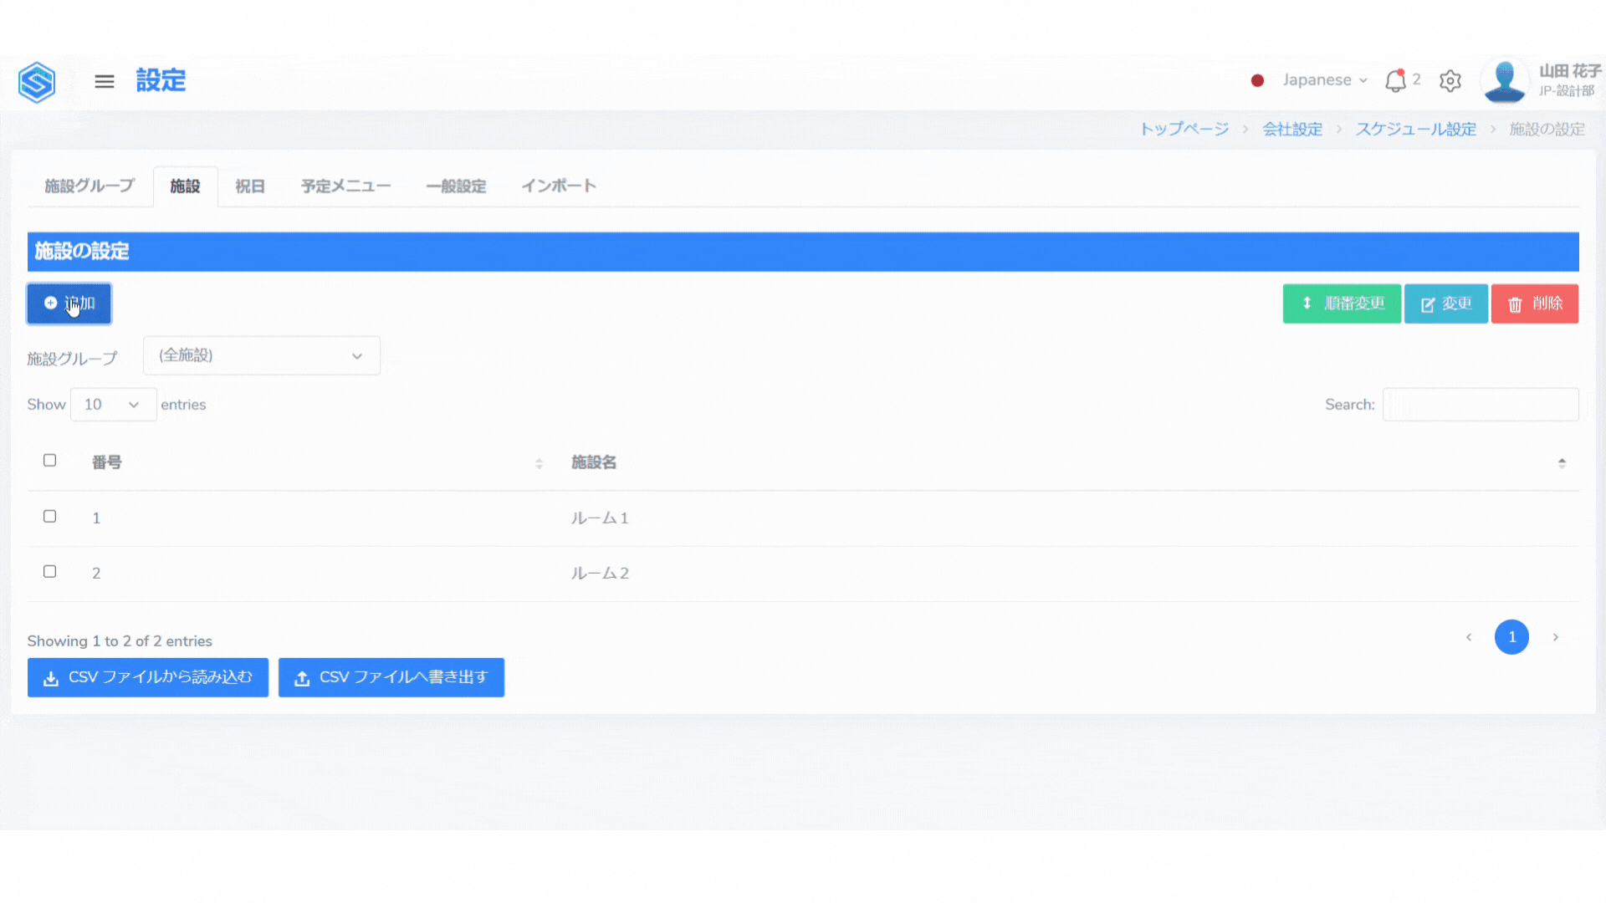Check the box for ルーム1 row
The height and width of the screenshot is (903, 1606).
(x=50, y=517)
